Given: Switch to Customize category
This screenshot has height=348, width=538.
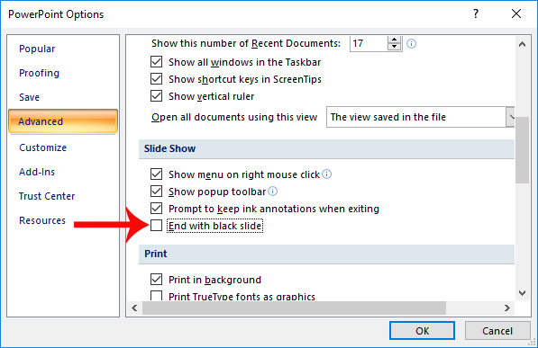Looking at the screenshot, I should pyautogui.click(x=43, y=147).
